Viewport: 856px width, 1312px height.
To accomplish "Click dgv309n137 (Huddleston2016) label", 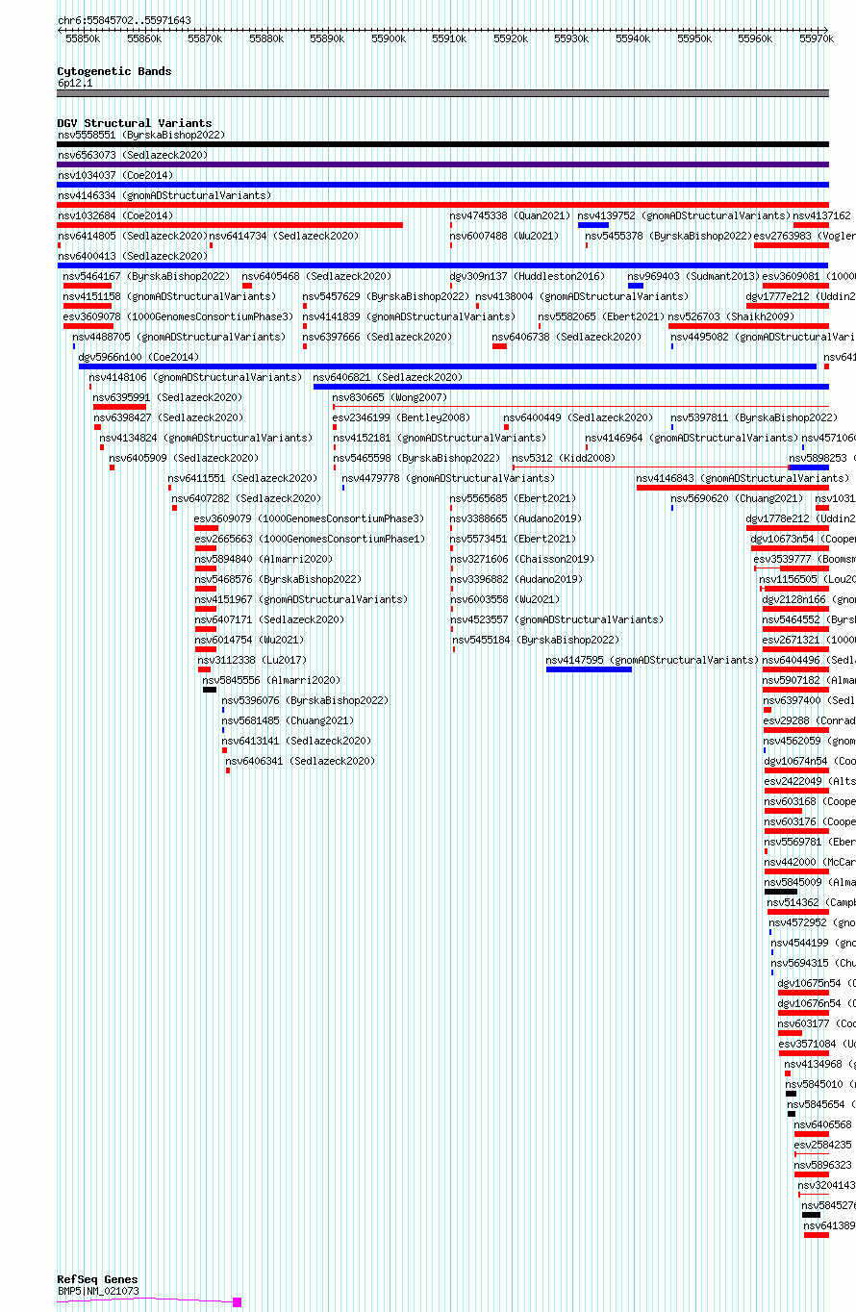I will coord(528,276).
